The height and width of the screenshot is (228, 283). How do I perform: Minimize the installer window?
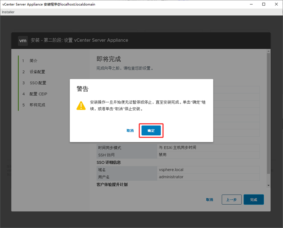pyautogui.click(x=250, y=4)
